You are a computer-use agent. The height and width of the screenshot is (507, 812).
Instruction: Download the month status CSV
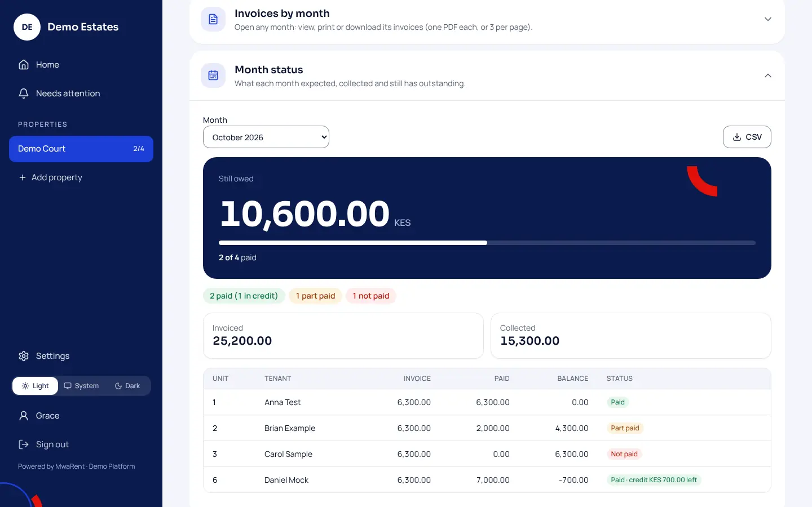point(747,137)
